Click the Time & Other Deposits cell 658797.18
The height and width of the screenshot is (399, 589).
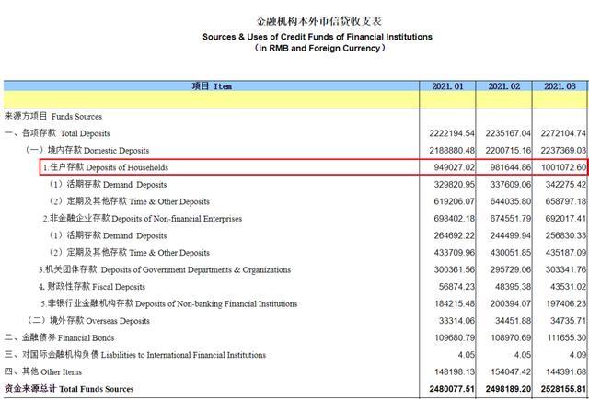click(566, 201)
